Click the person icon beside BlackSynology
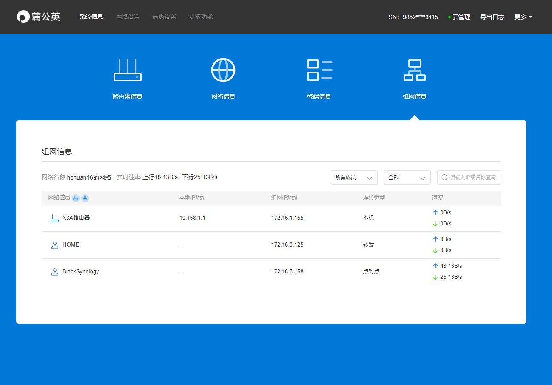Screen dimensions: 552x385 [54, 271]
